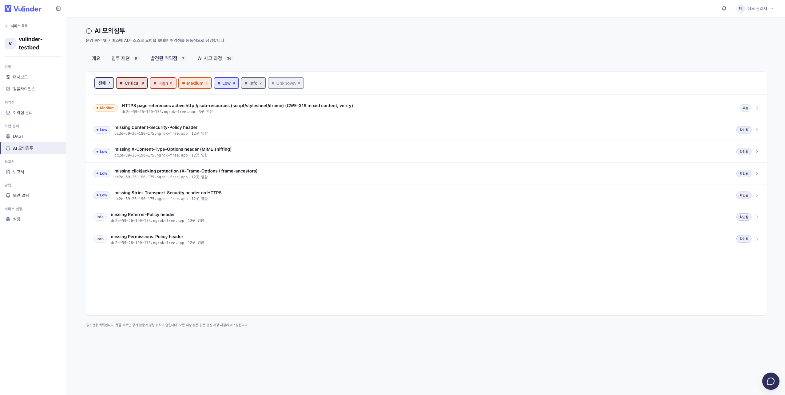Open the 데모 관리자 account dropdown chevron
The height and width of the screenshot is (395, 785).
point(772,9)
